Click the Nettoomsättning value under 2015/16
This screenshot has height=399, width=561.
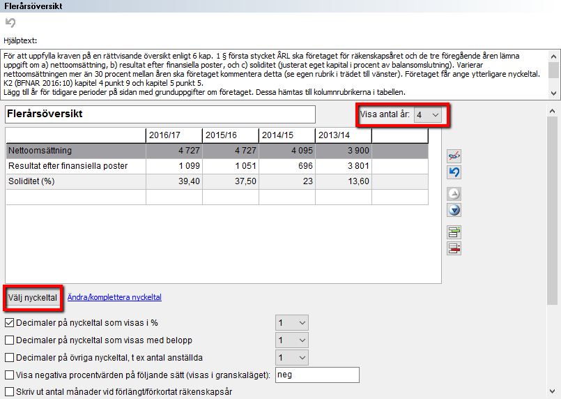231,151
